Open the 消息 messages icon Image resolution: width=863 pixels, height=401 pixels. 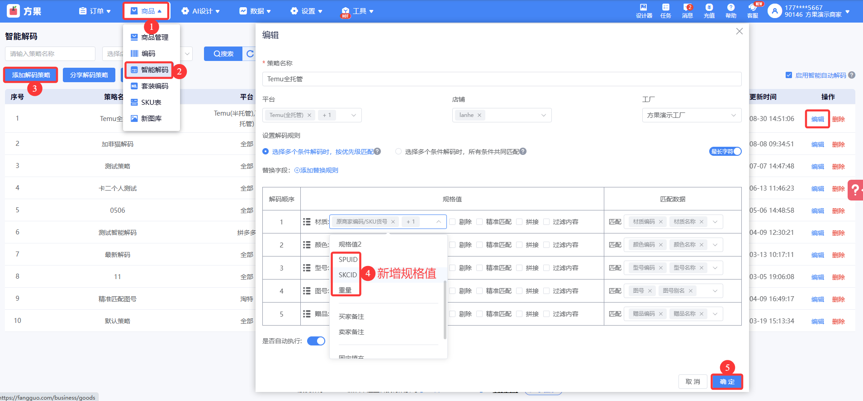687,11
